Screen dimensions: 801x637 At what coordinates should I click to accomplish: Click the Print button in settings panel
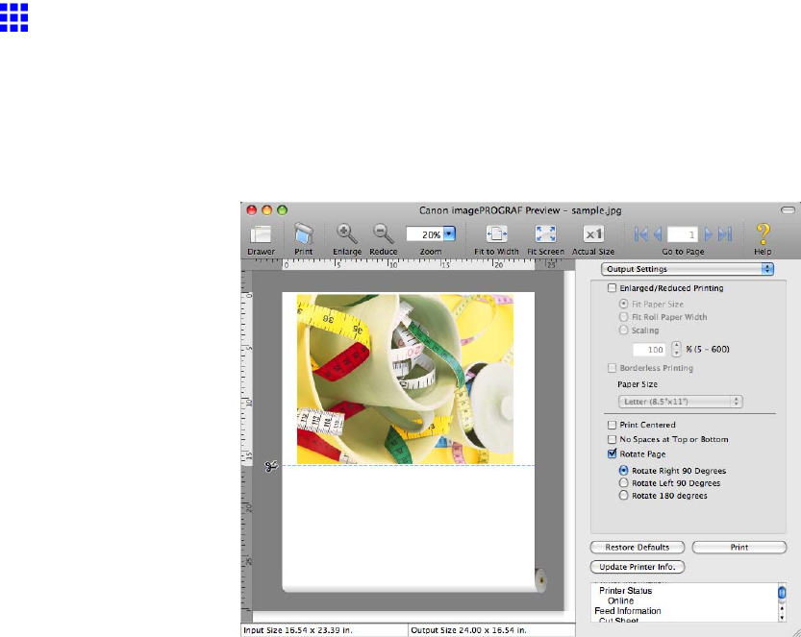click(739, 548)
